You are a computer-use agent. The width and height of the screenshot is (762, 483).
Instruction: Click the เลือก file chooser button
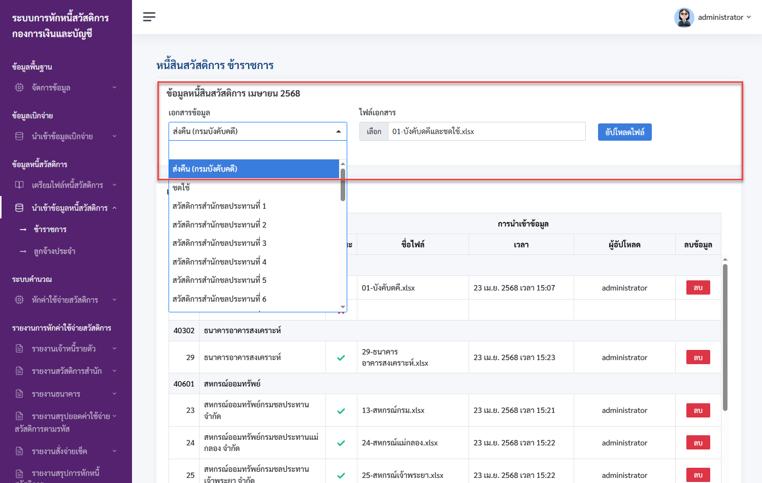374,132
